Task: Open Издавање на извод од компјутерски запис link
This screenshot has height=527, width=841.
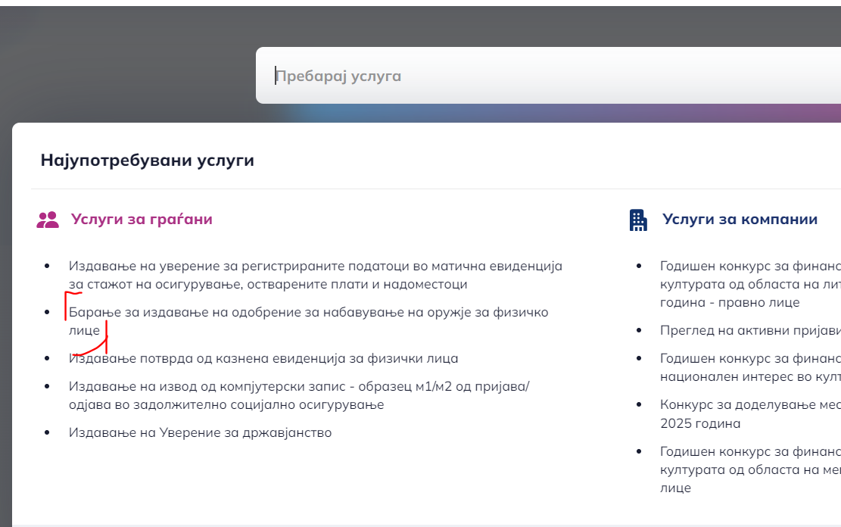Action: pyautogui.click(x=299, y=395)
